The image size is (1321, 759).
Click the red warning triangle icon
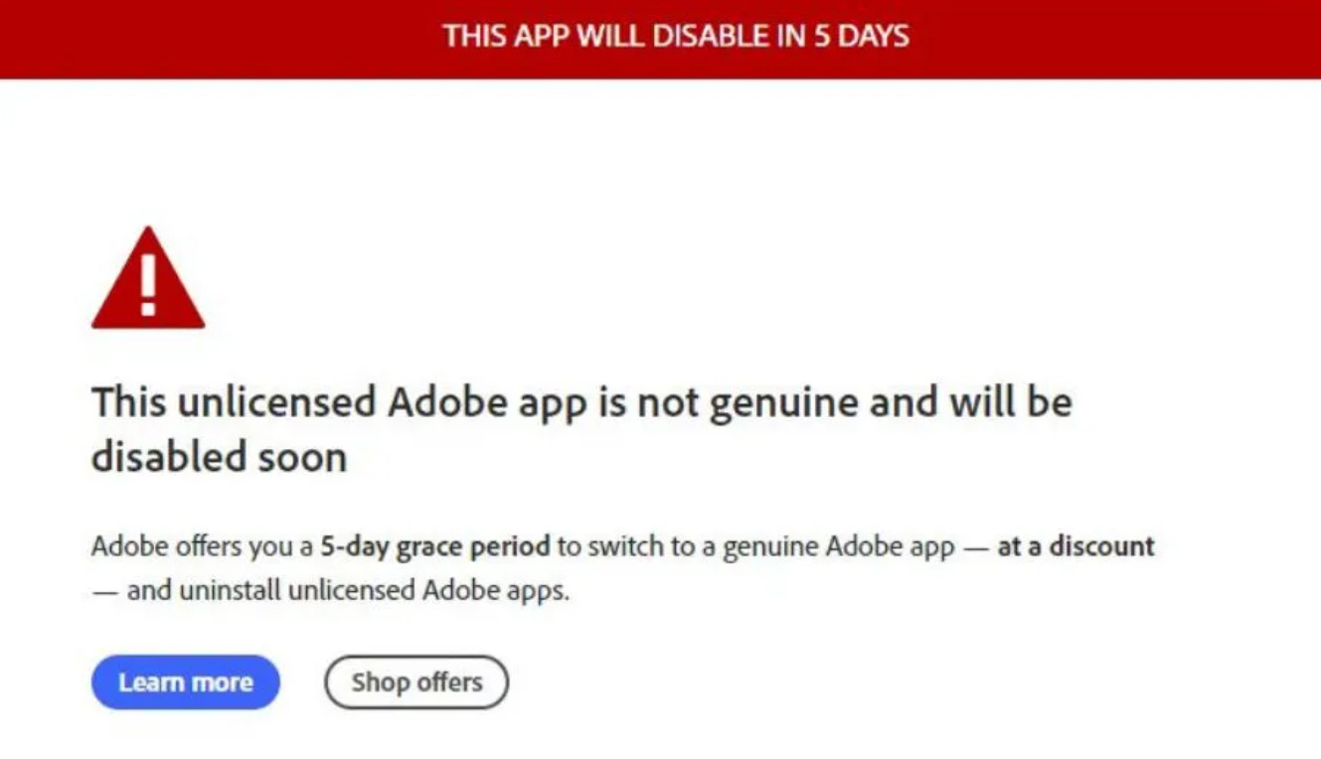[148, 277]
